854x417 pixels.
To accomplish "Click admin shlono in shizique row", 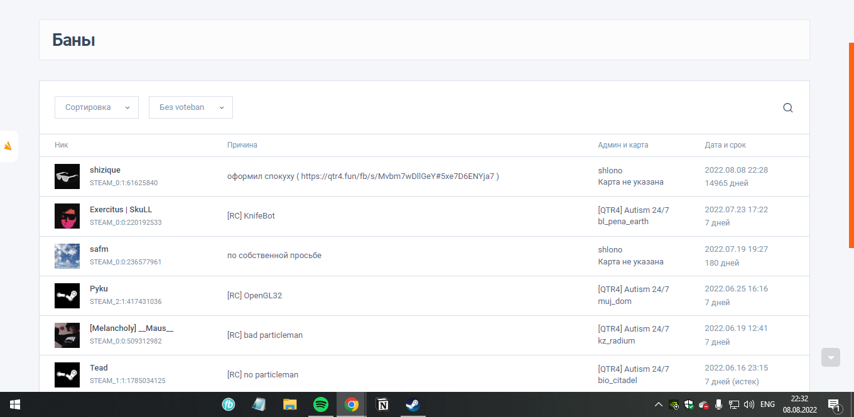I will 610,170.
